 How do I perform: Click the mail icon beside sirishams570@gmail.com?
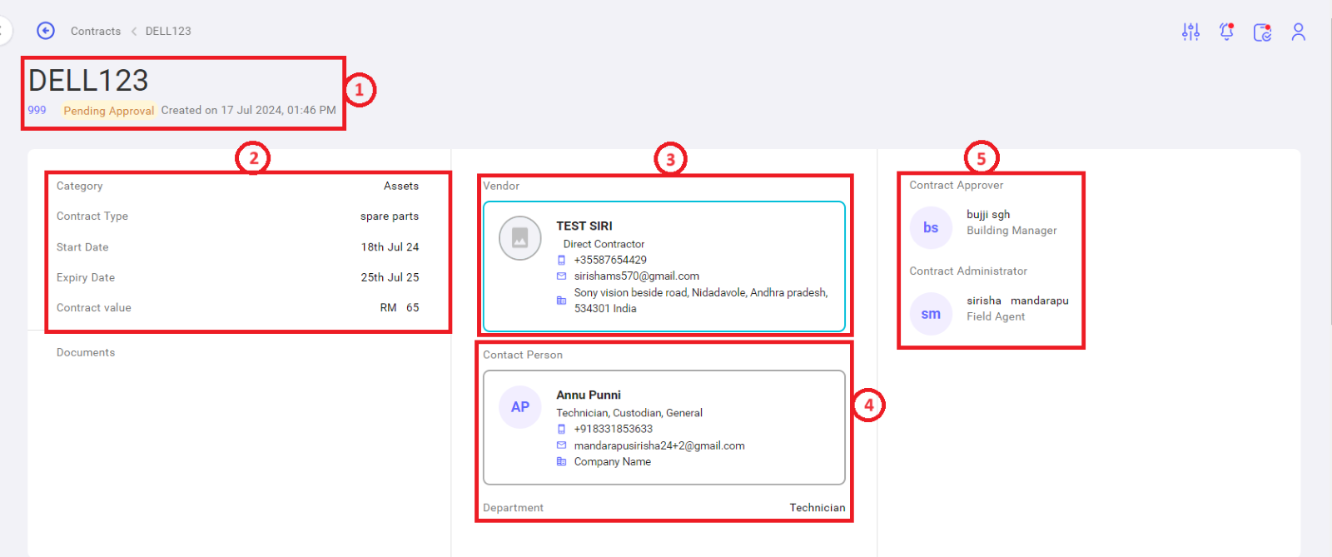click(561, 276)
